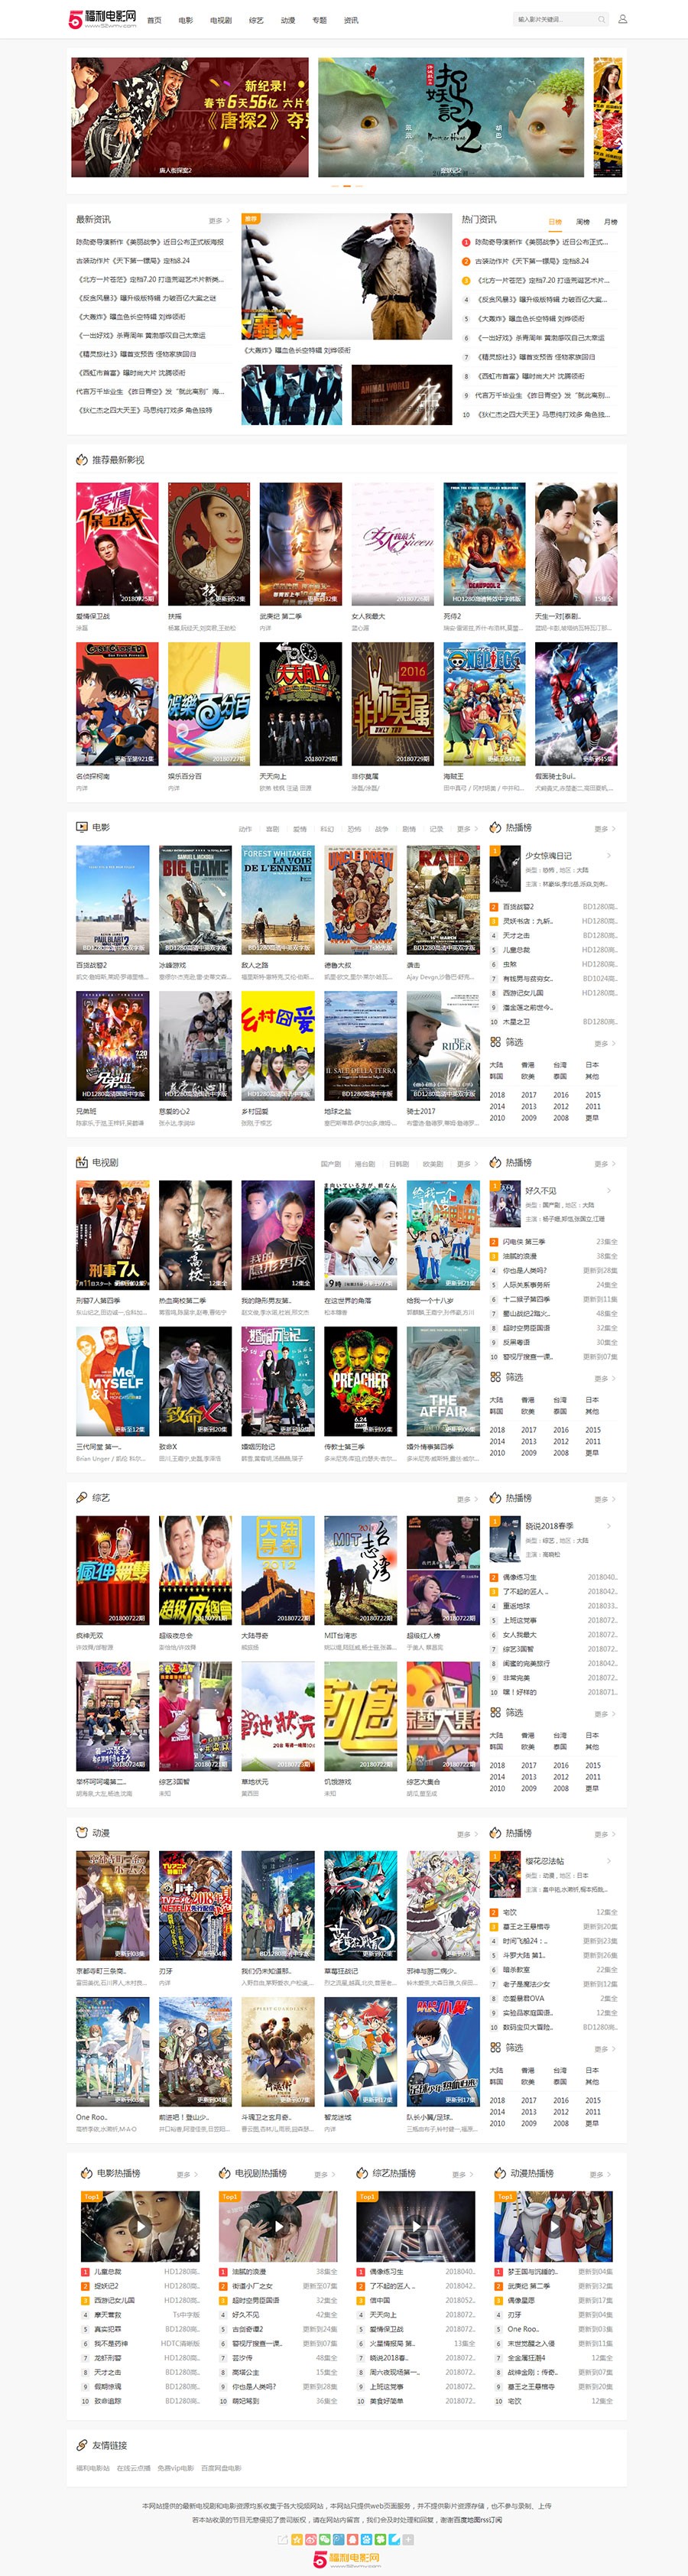Open news item 《反贪风暴3》 in 最新资讯

(x=146, y=298)
